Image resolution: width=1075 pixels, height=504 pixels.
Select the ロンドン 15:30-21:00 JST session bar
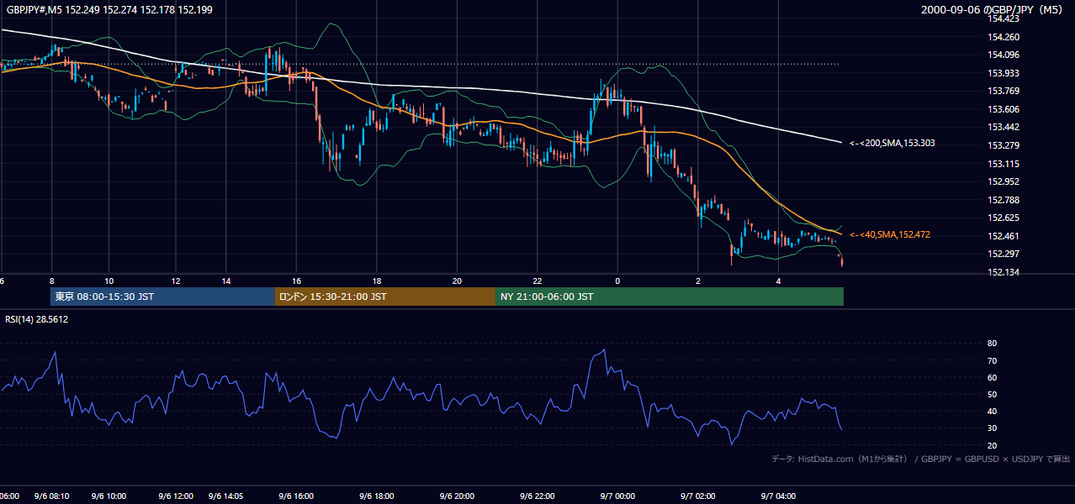pos(385,297)
